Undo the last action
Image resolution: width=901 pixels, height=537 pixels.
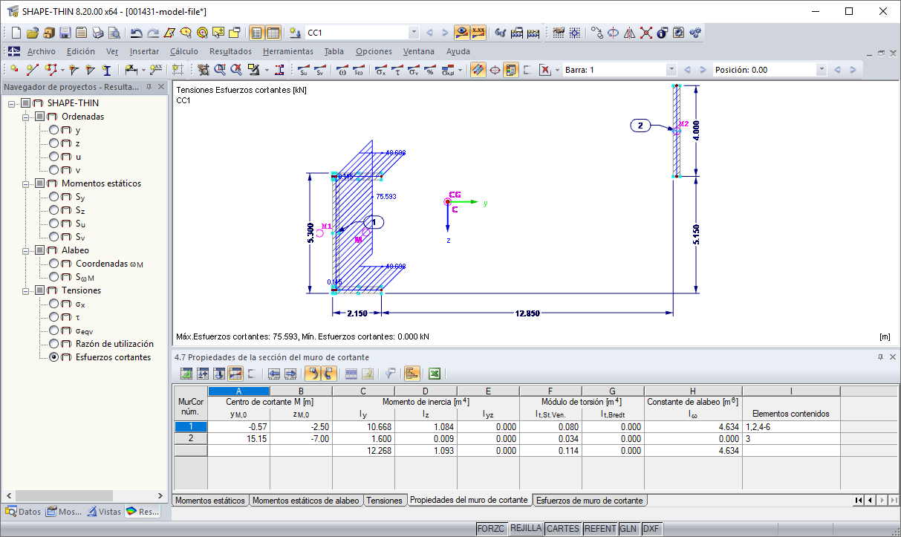click(x=137, y=33)
